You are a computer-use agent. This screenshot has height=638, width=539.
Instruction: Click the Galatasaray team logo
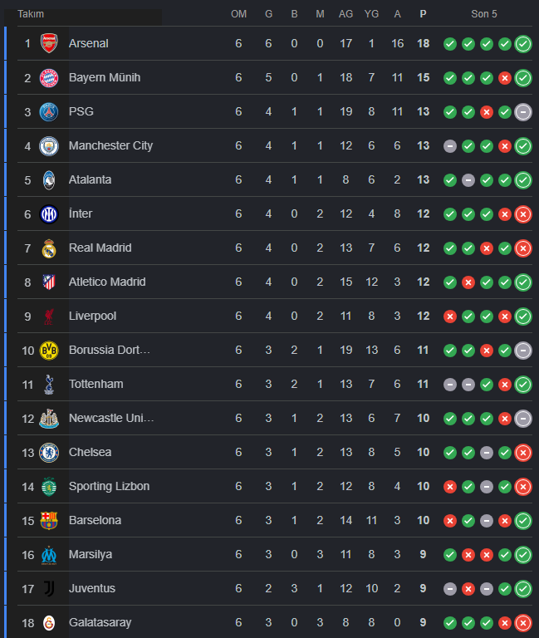49,622
